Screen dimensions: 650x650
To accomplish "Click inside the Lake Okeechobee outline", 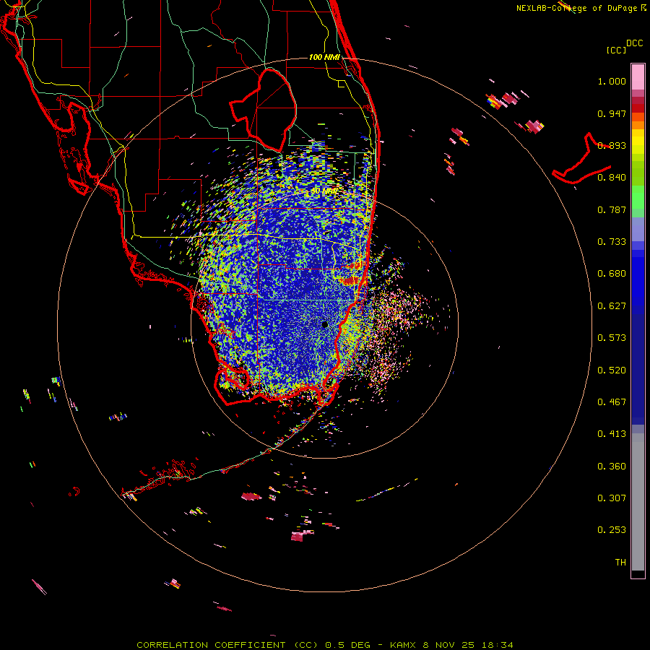I will [x=272, y=110].
